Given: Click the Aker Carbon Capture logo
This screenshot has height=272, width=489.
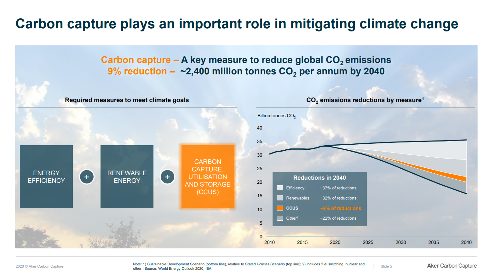Looking at the screenshot, I should click(x=452, y=266).
